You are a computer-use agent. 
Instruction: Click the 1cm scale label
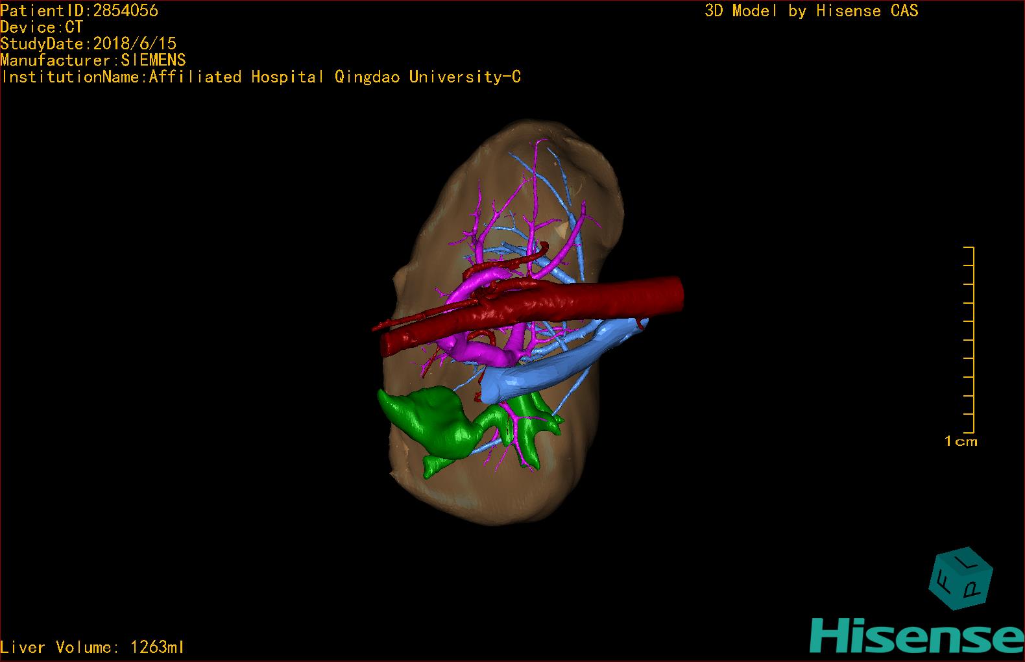pyautogui.click(x=961, y=441)
